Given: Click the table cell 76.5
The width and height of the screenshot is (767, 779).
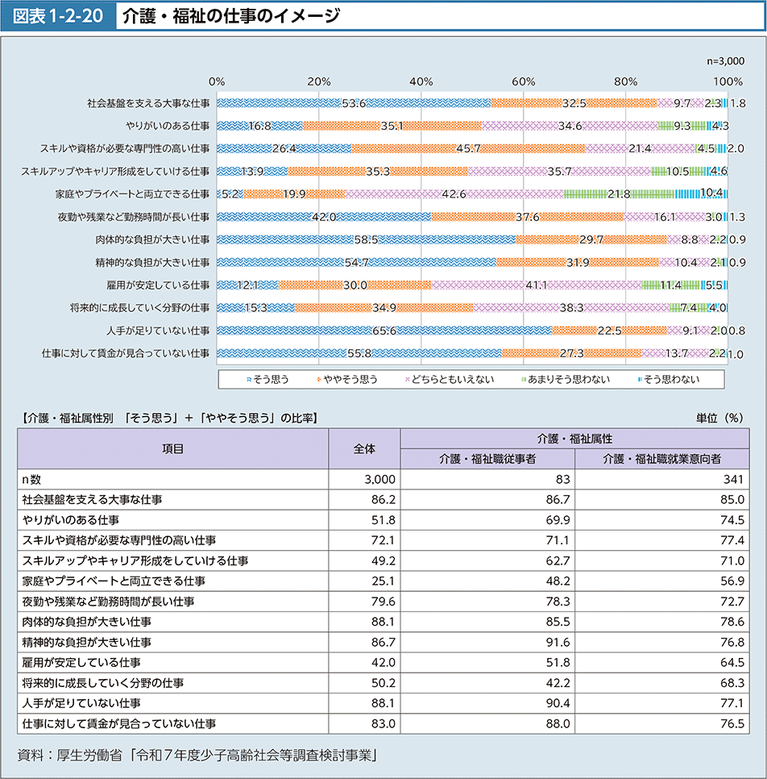Looking at the screenshot, I should click(x=732, y=724).
